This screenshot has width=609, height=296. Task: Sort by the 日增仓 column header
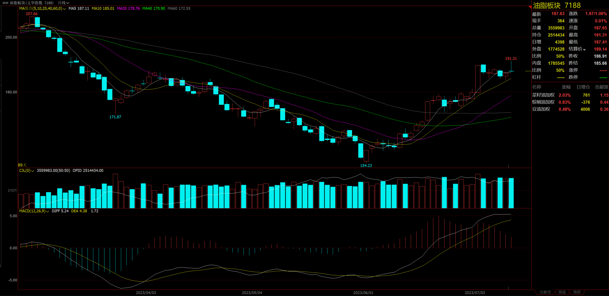(x=583, y=87)
